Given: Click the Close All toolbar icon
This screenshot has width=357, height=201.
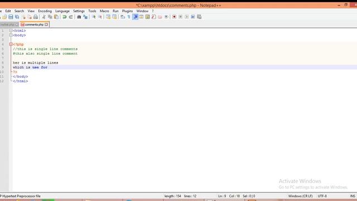Looking at the screenshot, I should (30, 17).
